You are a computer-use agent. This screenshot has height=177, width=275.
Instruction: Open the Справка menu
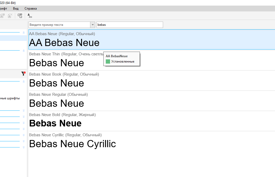31,9
